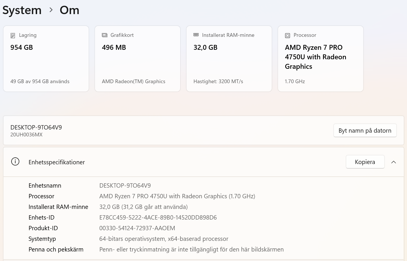Copy device specs with Kopiera button
The image size is (407, 261).
tap(365, 162)
